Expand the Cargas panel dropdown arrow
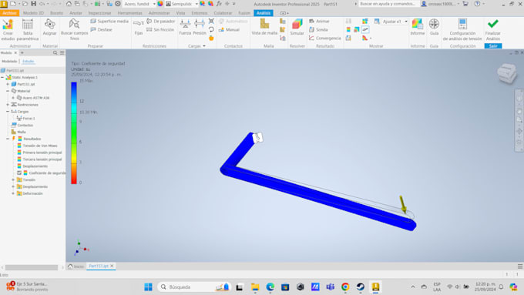 204,46
